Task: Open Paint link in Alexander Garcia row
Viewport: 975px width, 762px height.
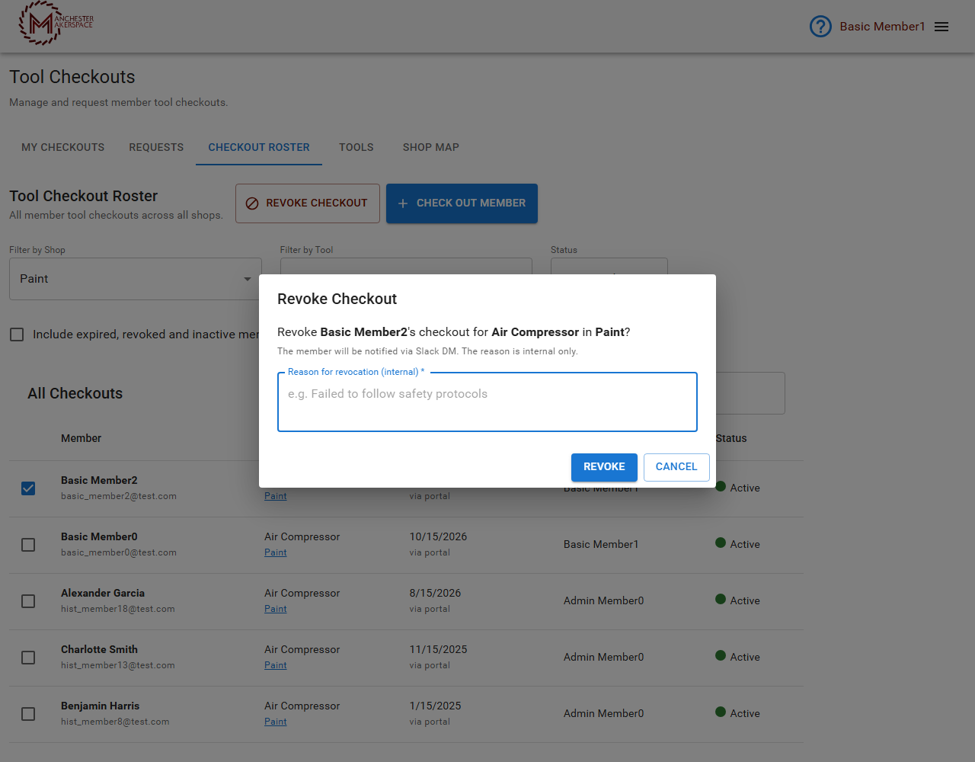Action: tap(276, 609)
